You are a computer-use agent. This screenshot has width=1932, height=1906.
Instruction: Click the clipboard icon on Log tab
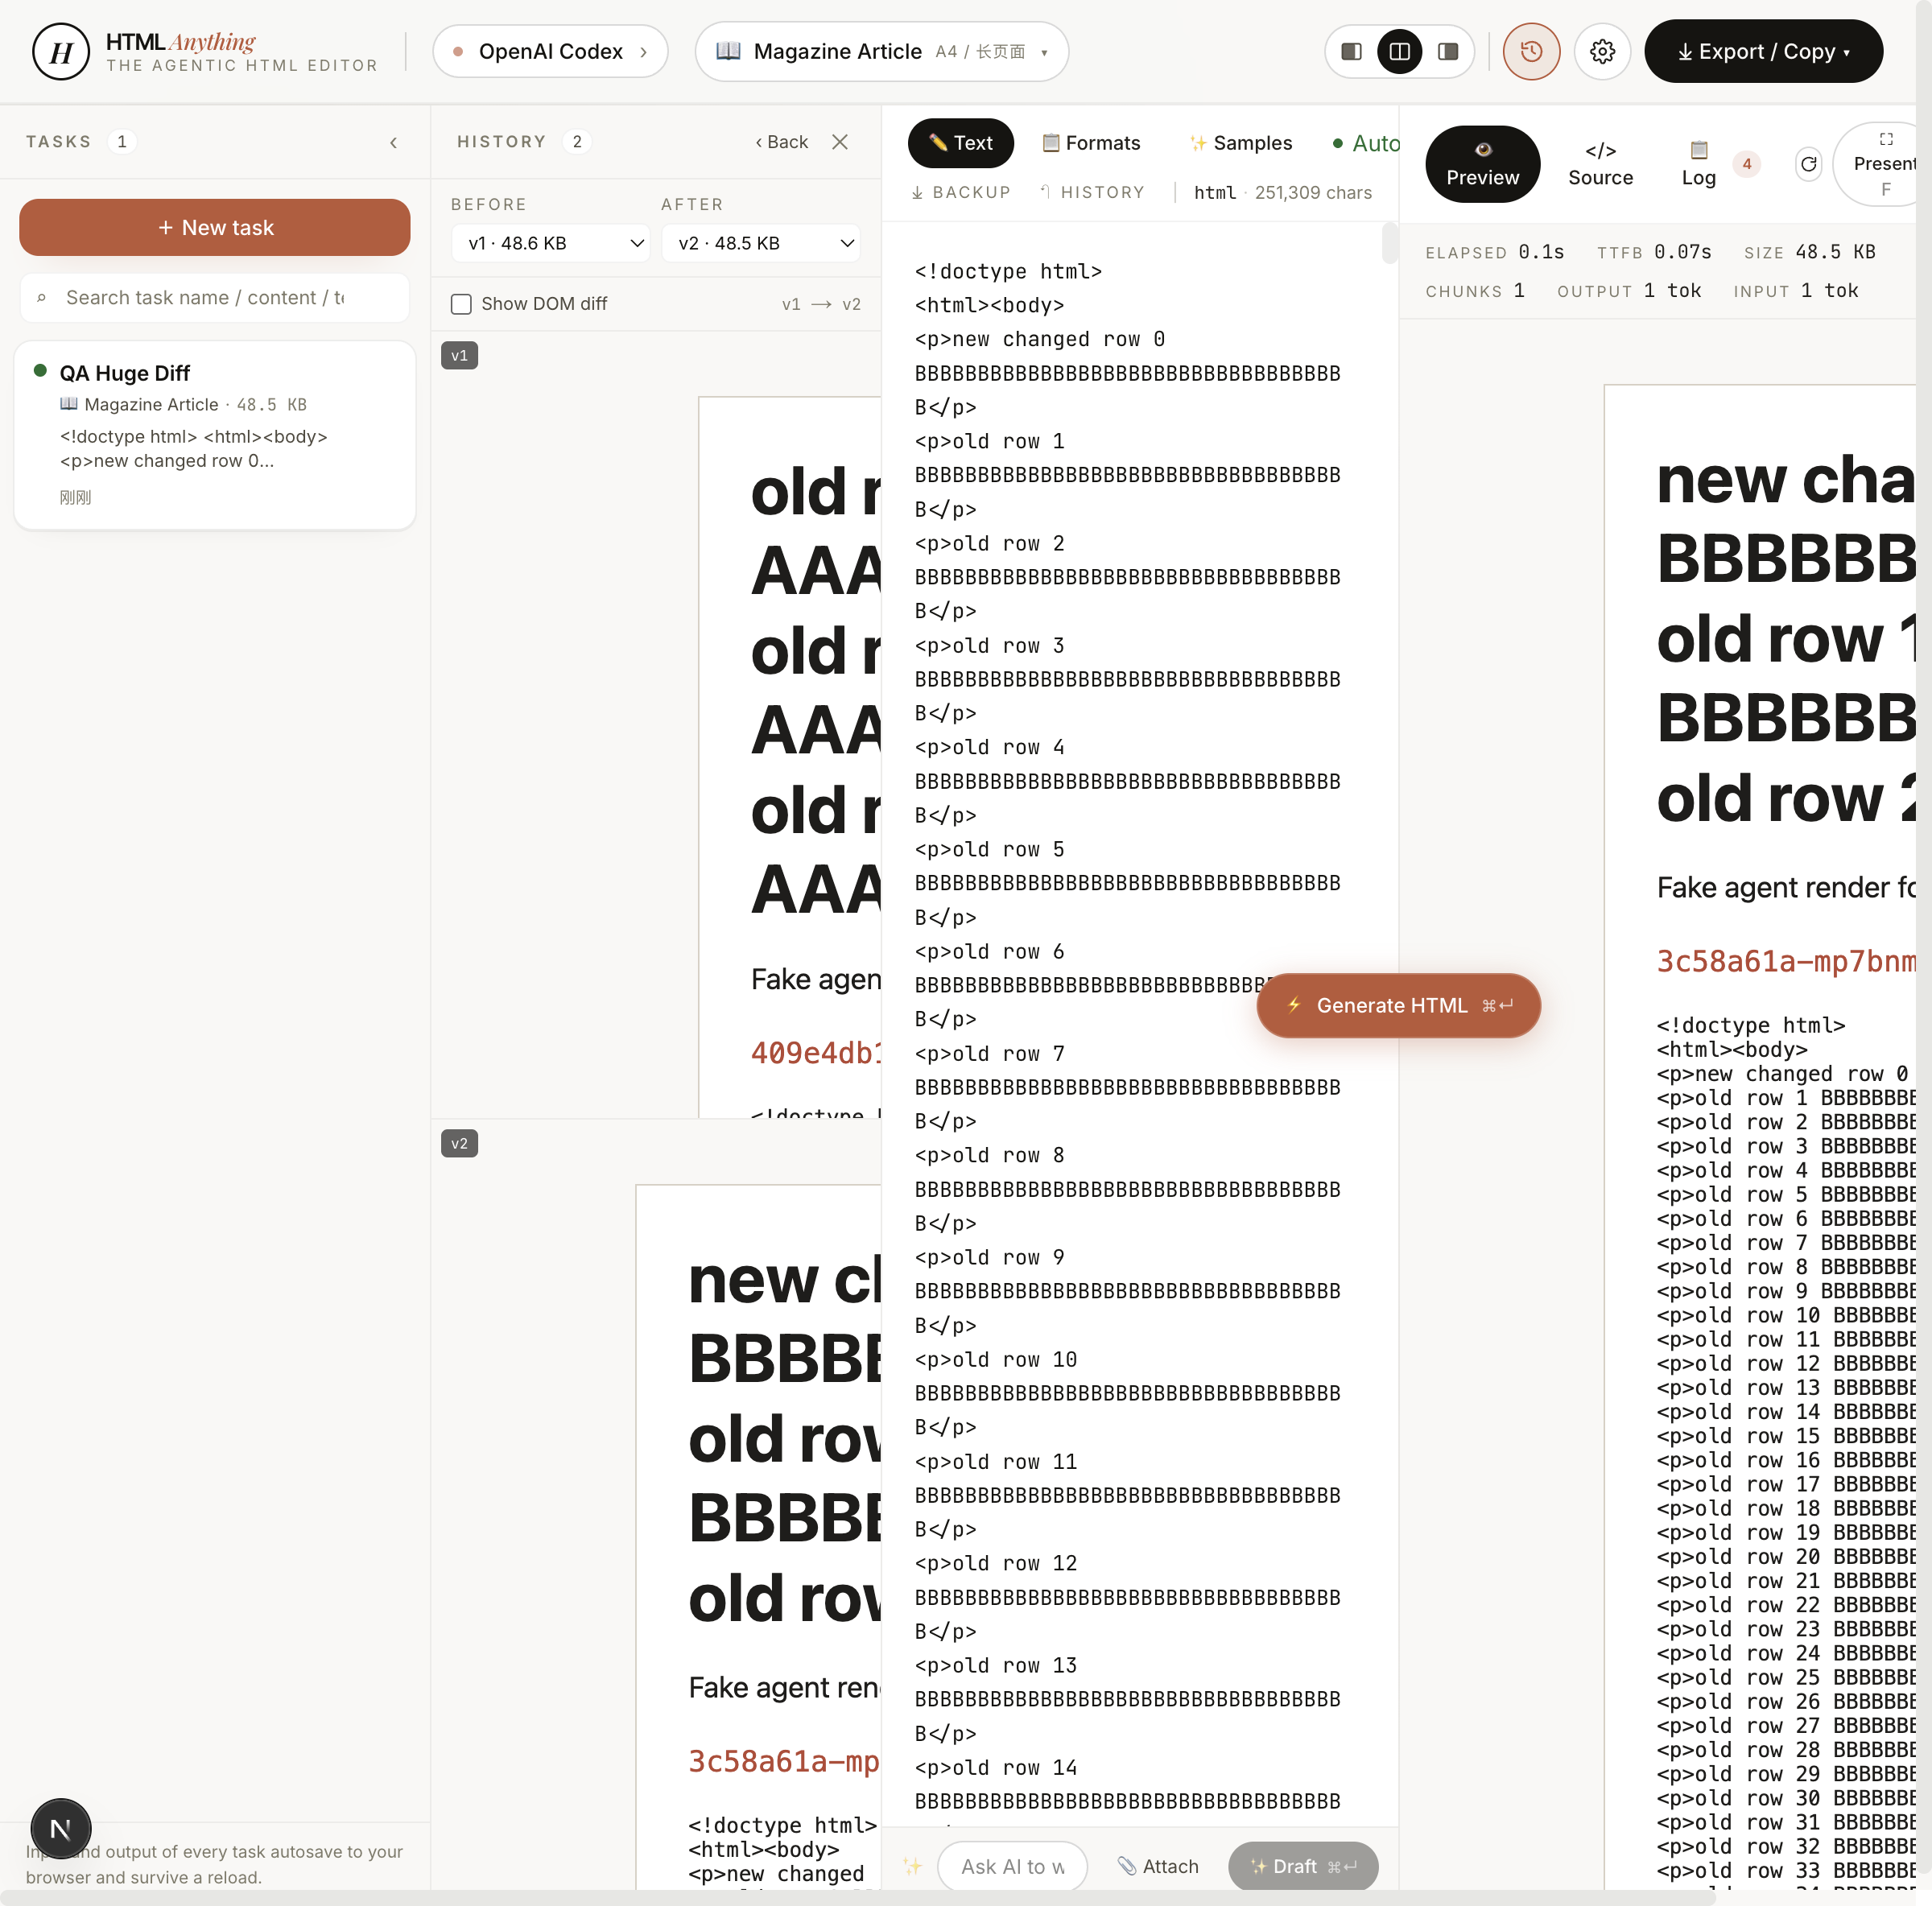(x=1698, y=150)
